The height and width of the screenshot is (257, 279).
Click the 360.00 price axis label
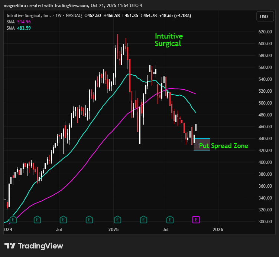point(265,186)
